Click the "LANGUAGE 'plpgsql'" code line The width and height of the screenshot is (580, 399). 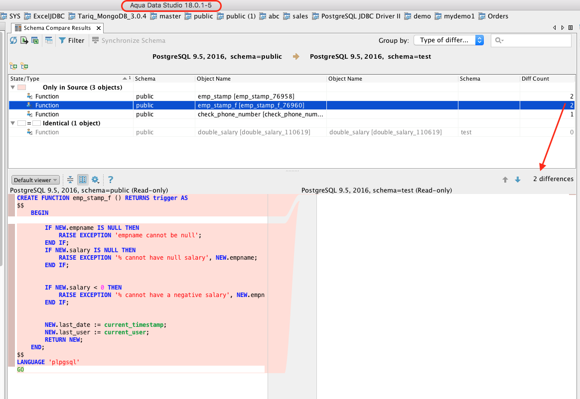(x=48, y=362)
